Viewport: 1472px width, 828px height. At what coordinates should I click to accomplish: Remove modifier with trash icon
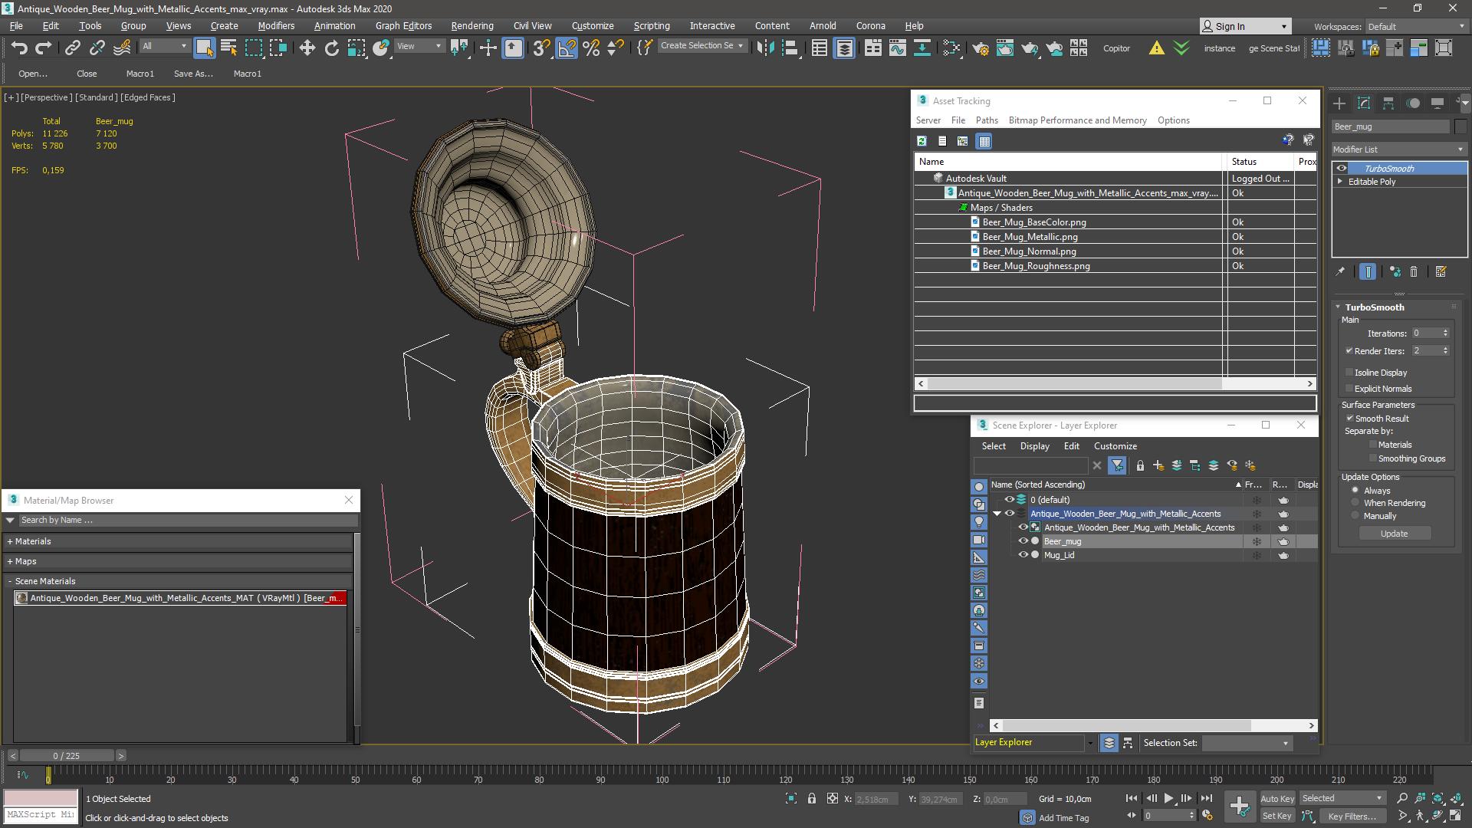(1414, 271)
